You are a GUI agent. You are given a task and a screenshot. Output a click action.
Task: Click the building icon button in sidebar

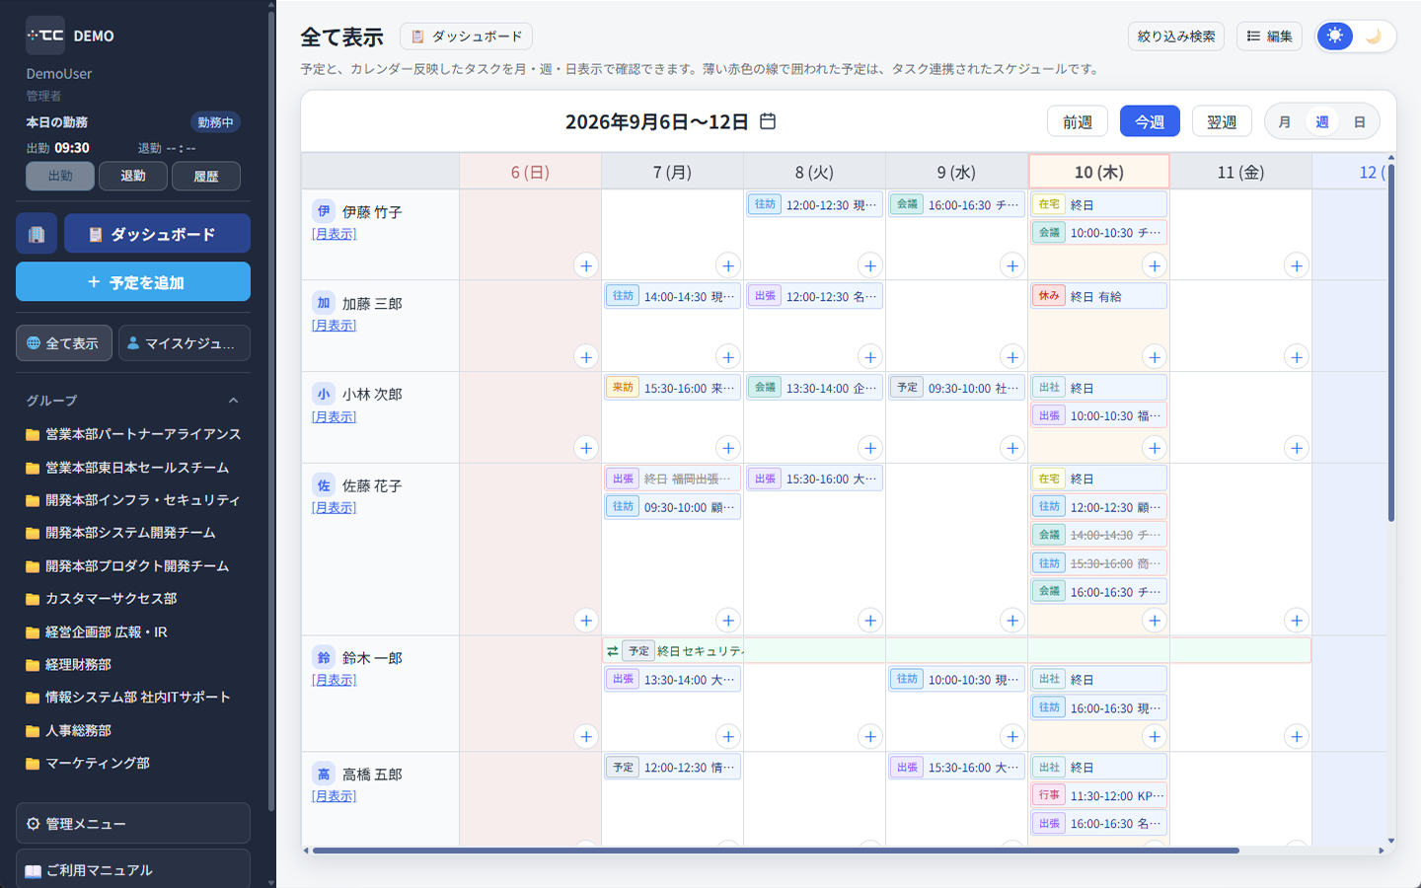(37, 234)
